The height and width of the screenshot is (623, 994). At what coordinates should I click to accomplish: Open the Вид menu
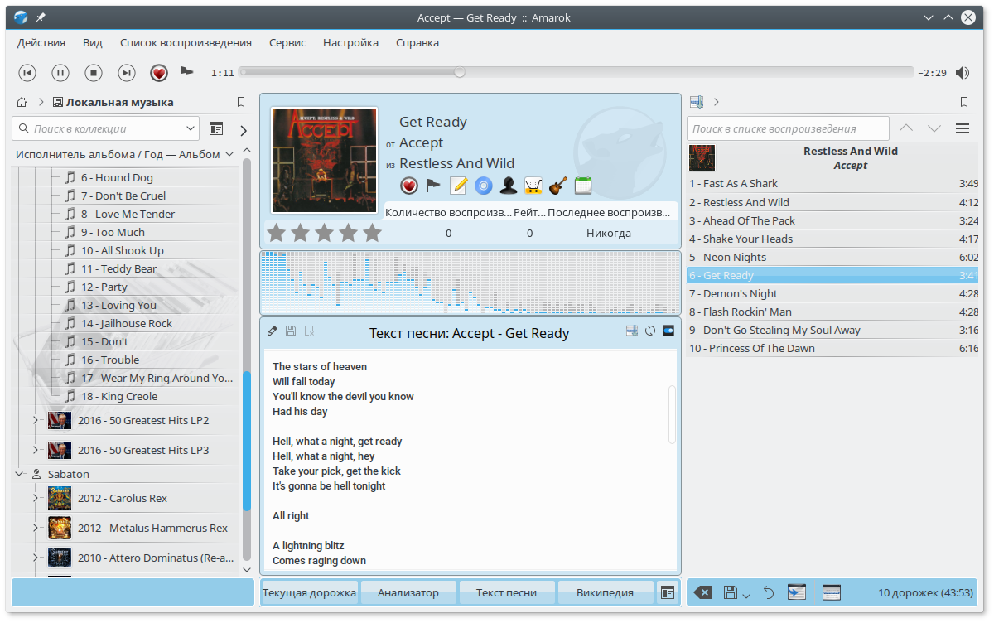click(93, 42)
